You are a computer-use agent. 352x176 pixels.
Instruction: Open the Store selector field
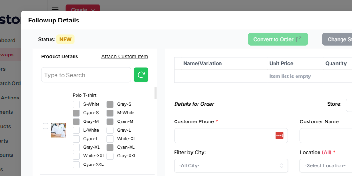349,105
